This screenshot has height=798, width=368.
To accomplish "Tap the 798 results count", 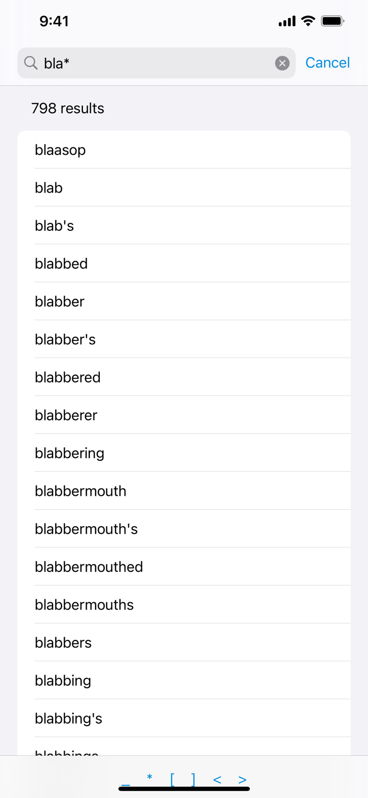I will tap(68, 109).
